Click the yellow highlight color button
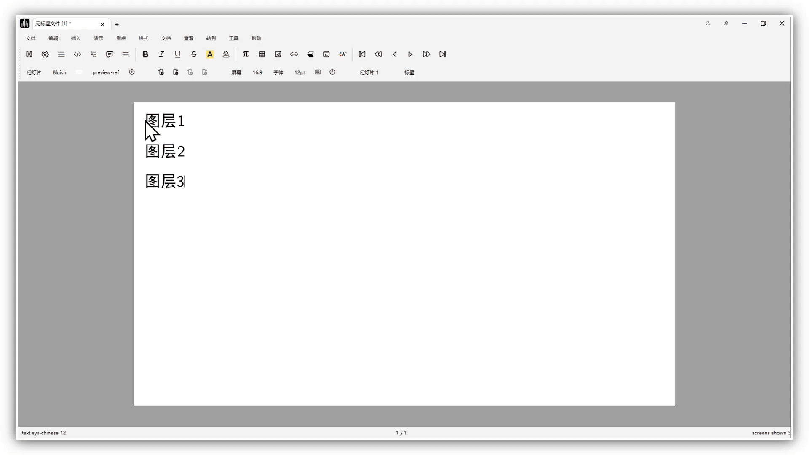The width and height of the screenshot is (809, 455). 210,54
